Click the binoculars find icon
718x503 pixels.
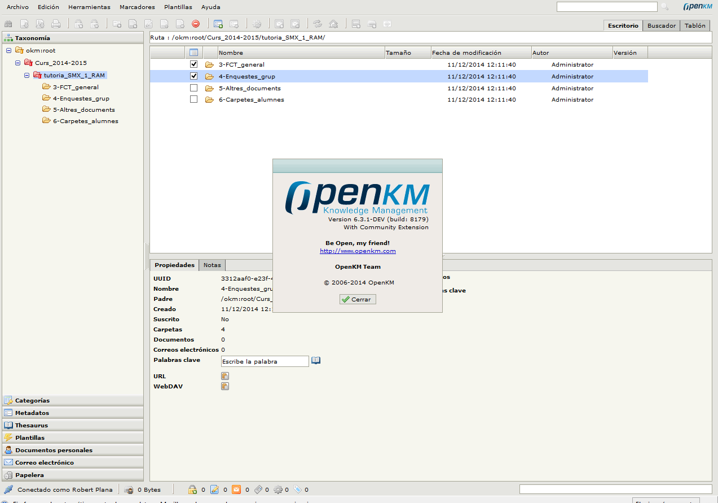point(8,24)
